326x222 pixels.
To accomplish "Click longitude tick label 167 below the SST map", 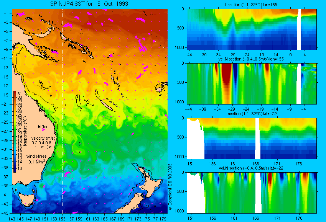I will click(x=112, y=219).
